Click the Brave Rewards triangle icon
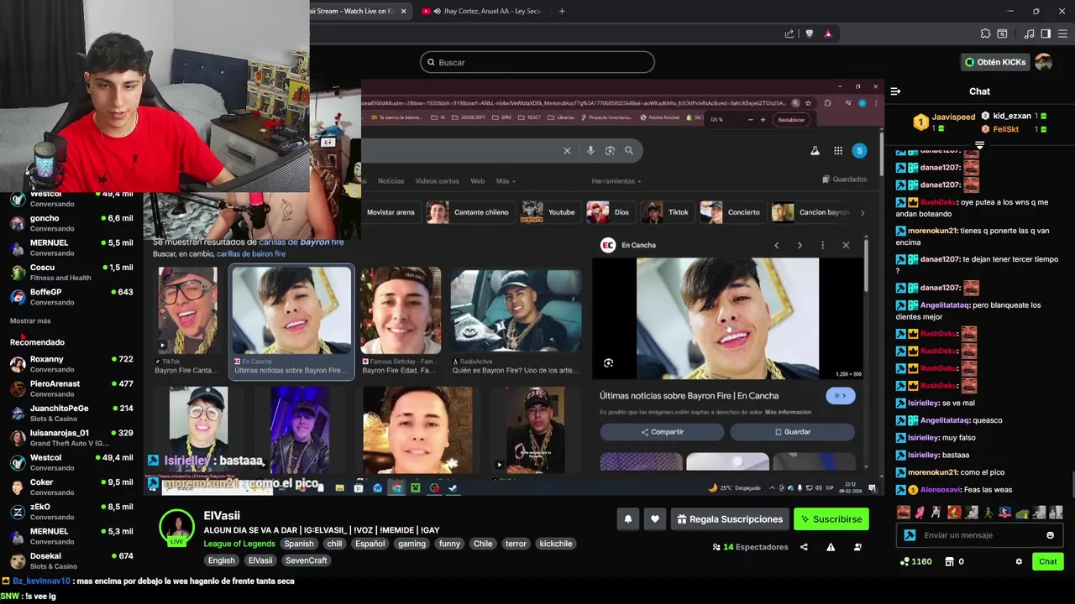The width and height of the screenshot is (1075, 604). (x=827, y=34)
